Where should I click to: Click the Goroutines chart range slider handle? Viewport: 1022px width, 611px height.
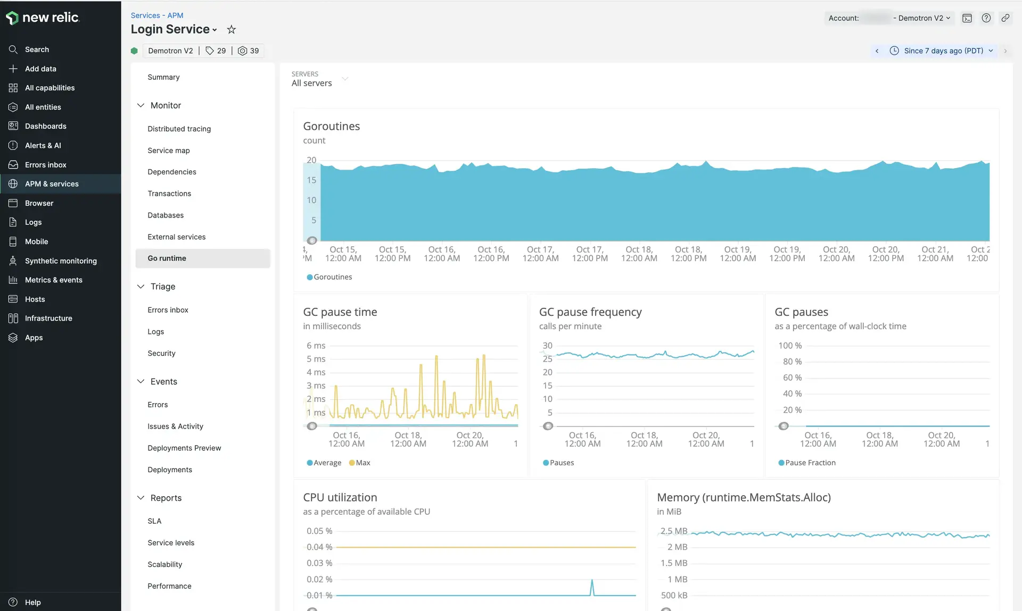coord(312,240)
